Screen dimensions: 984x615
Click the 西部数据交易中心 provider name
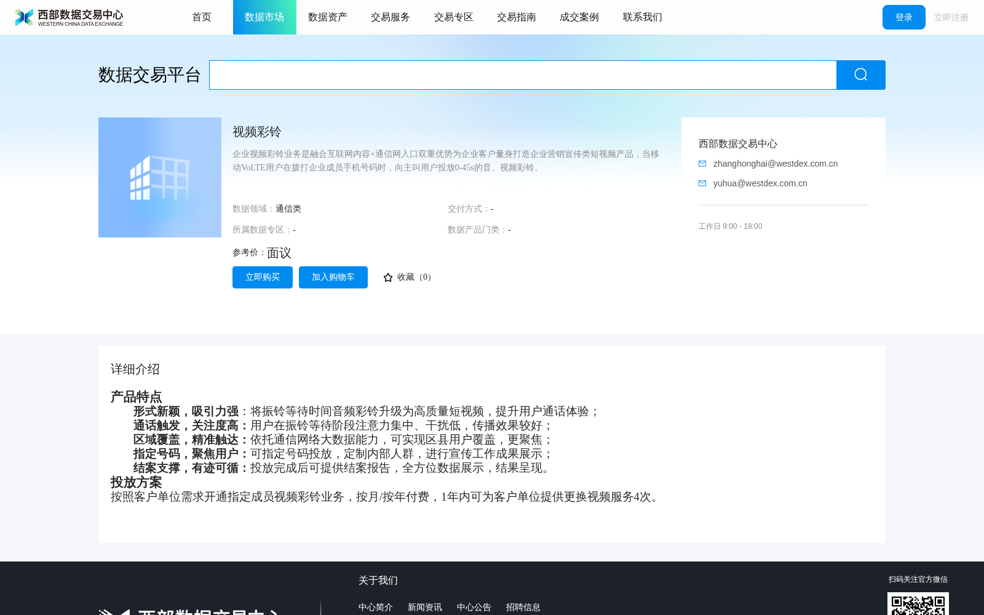(x=738, y=144)
